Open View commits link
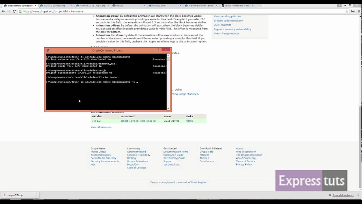 (x=222, y=25)
